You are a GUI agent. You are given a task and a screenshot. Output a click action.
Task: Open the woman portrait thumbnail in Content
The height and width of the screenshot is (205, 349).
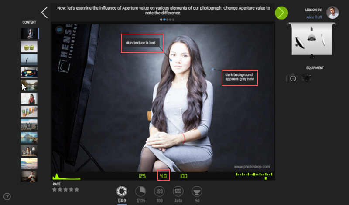click(29, 34)
